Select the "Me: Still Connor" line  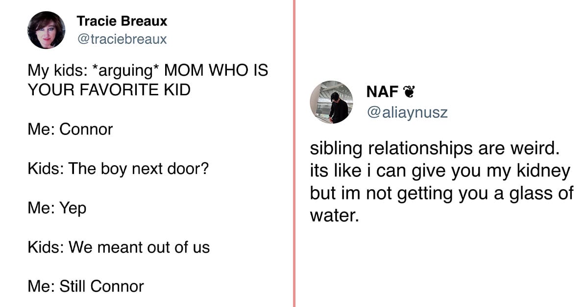click(x=86, y=286)
